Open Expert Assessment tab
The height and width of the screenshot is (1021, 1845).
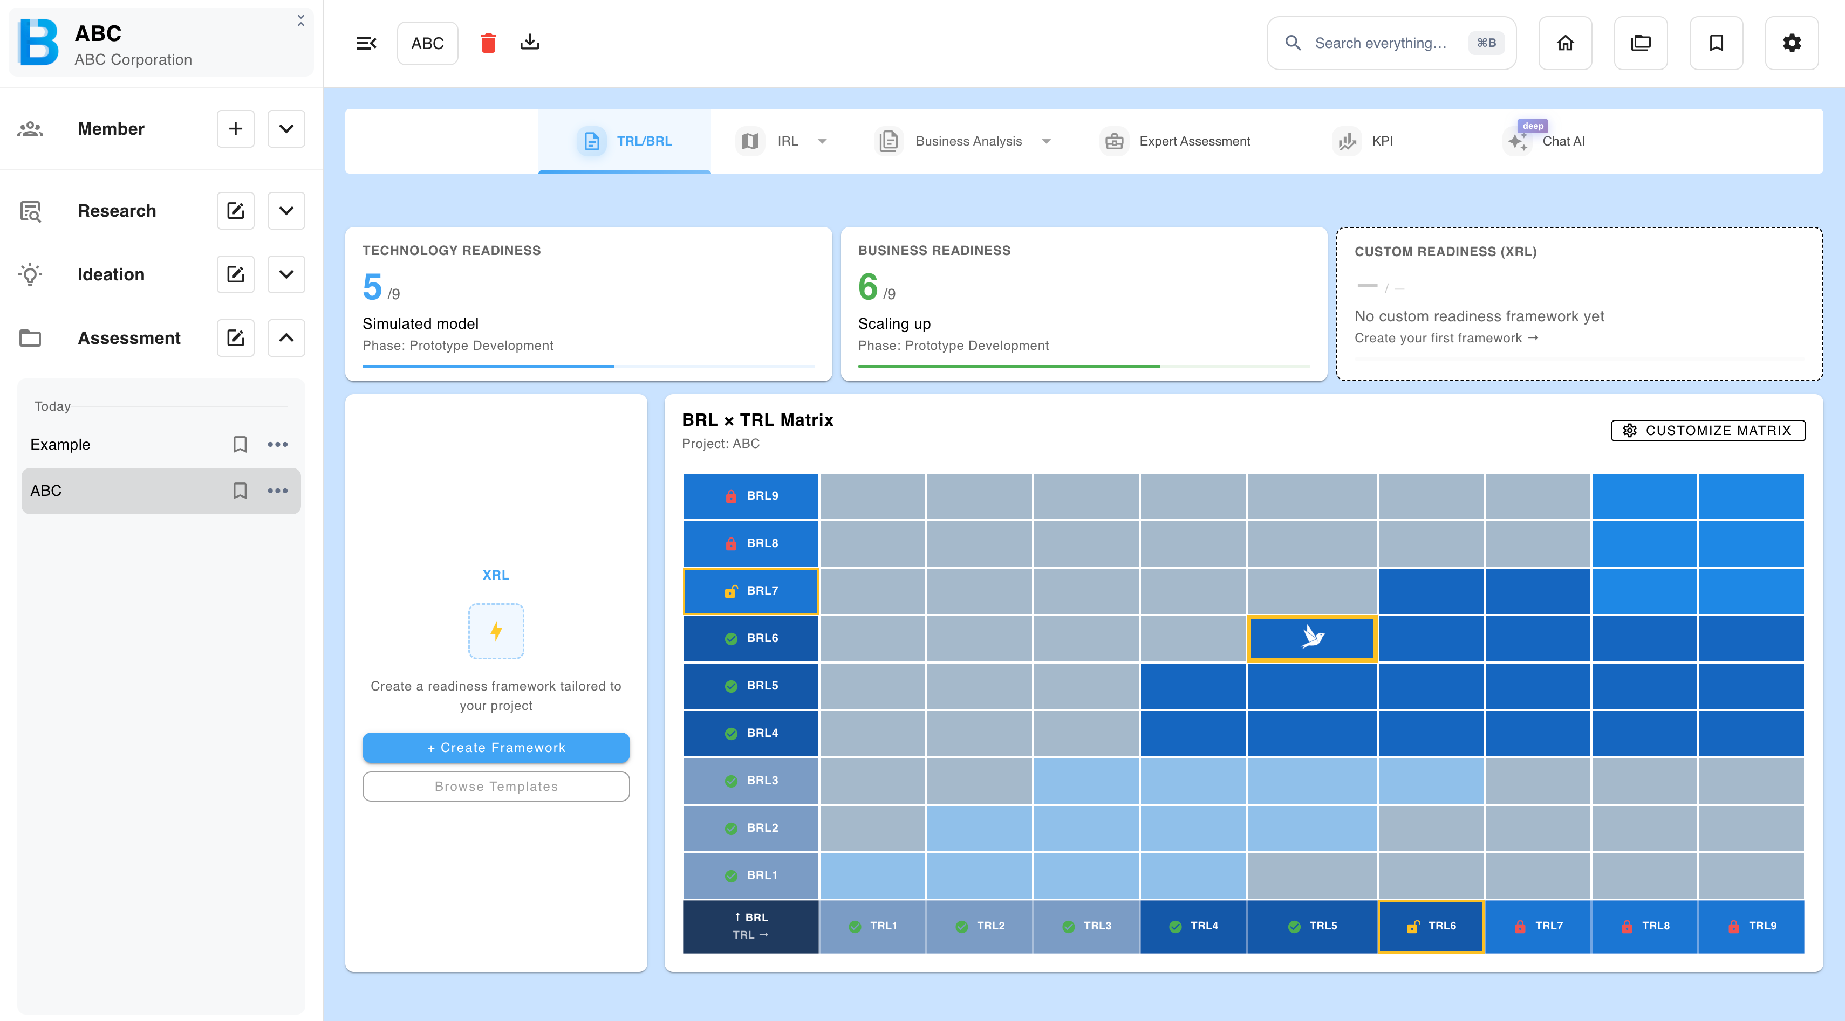coord(1176,141)
